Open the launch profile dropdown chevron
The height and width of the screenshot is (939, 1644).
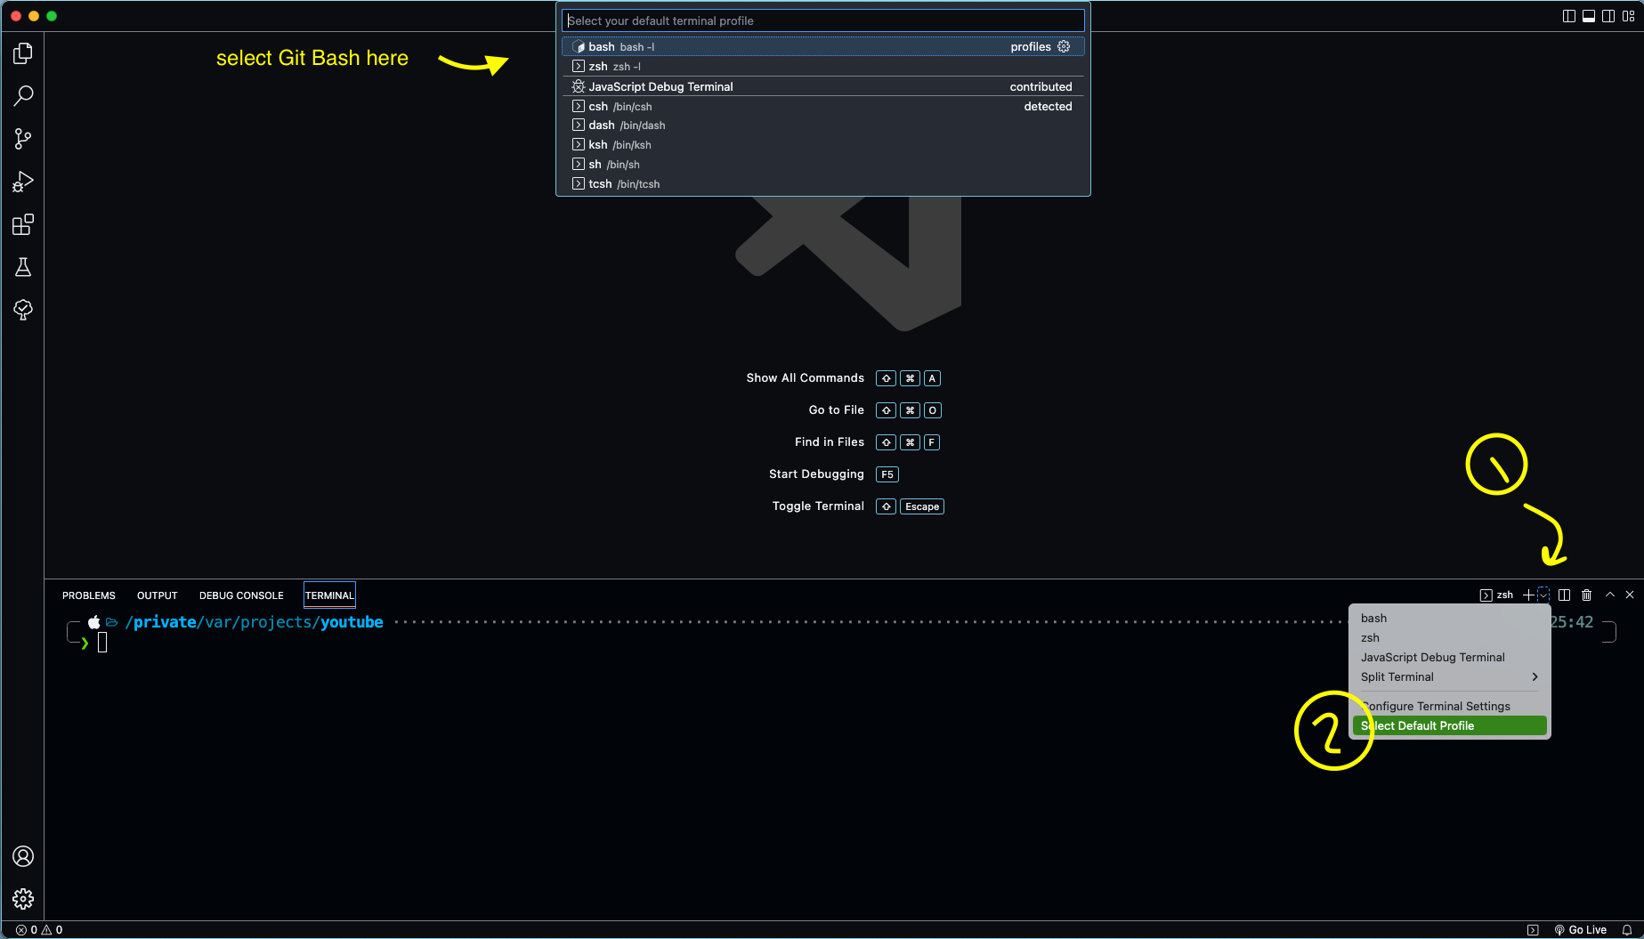(x=1543, y=595)
